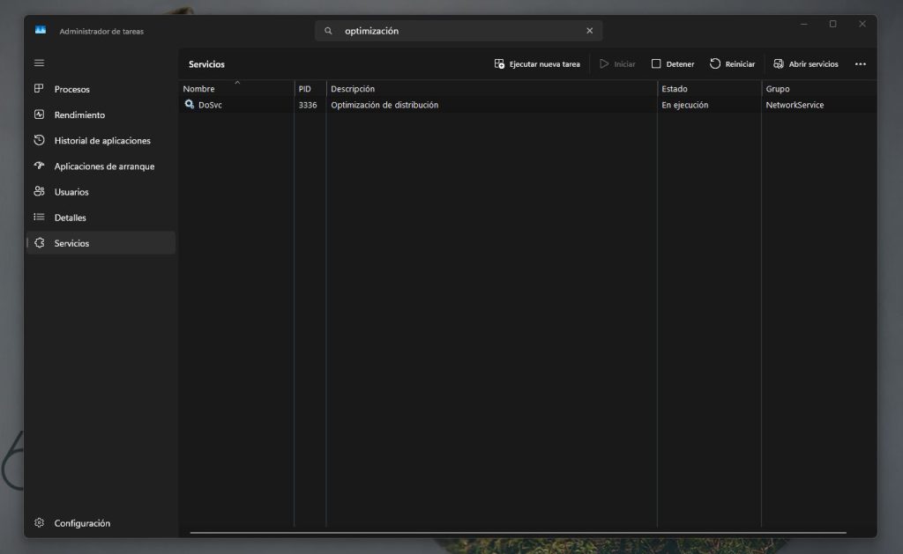Open the three-dot more options menu
Screen dimensions: 903x554
coord(861,64)
